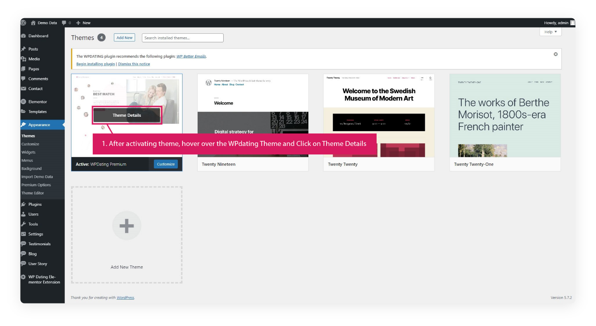
Task: Click the Tools wrench icon
Action: coord(23,224)
